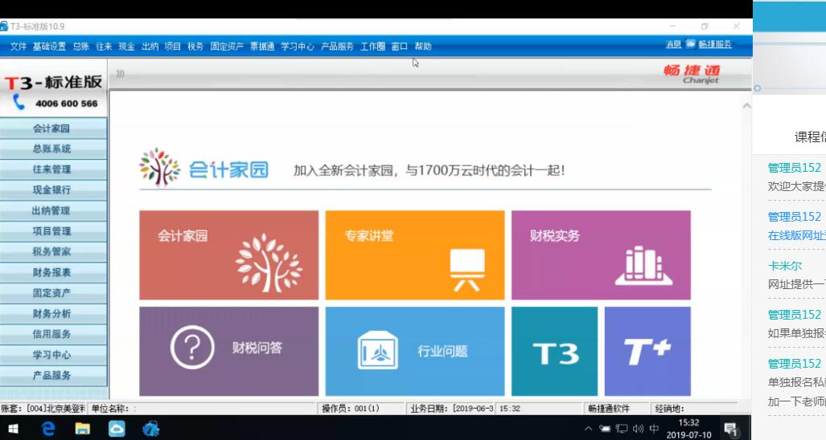This screenshot has height=440, width=826.
Task: Open the 财税实务 books tile
Action: click(601, 255)
